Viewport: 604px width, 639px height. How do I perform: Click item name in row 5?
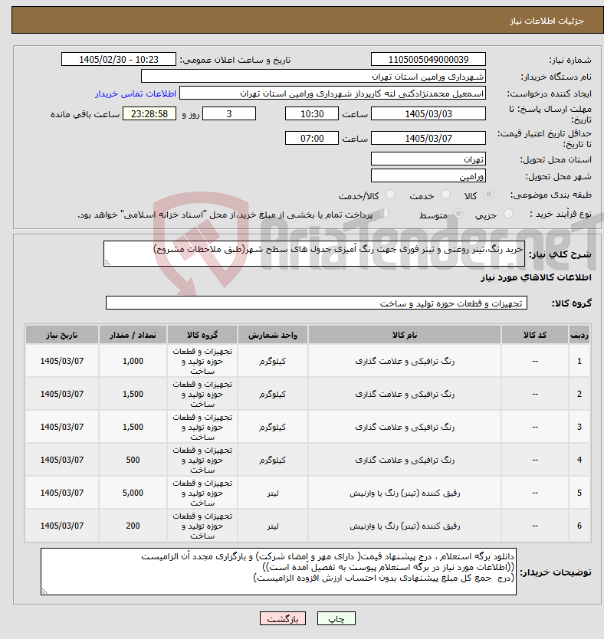(404, 493)
